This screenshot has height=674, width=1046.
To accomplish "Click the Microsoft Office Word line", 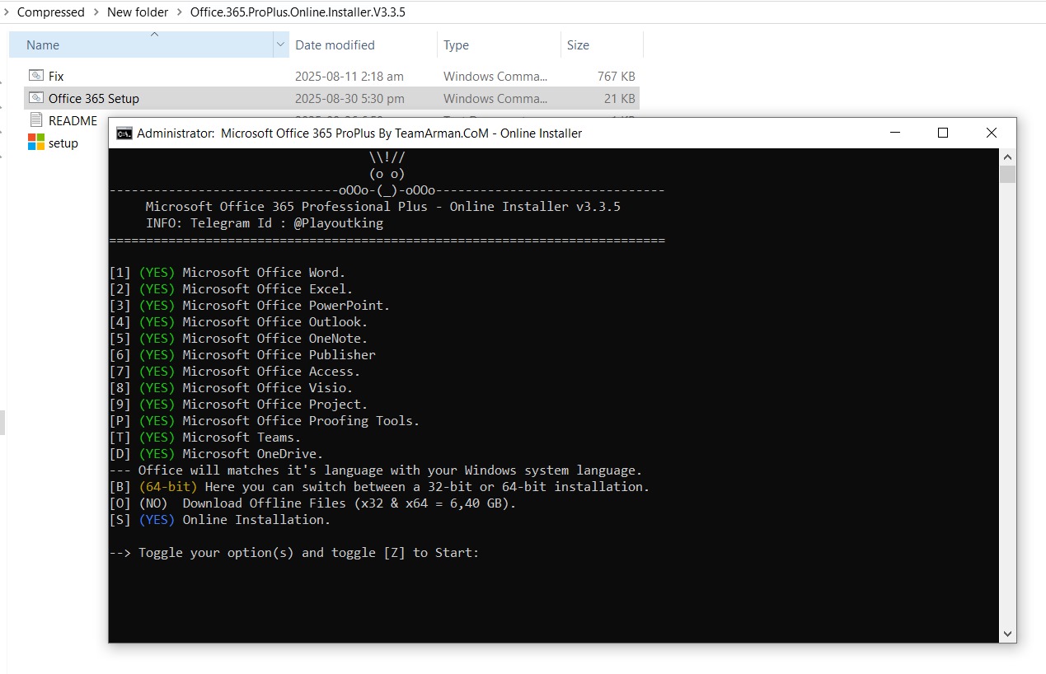I will 227,273.
